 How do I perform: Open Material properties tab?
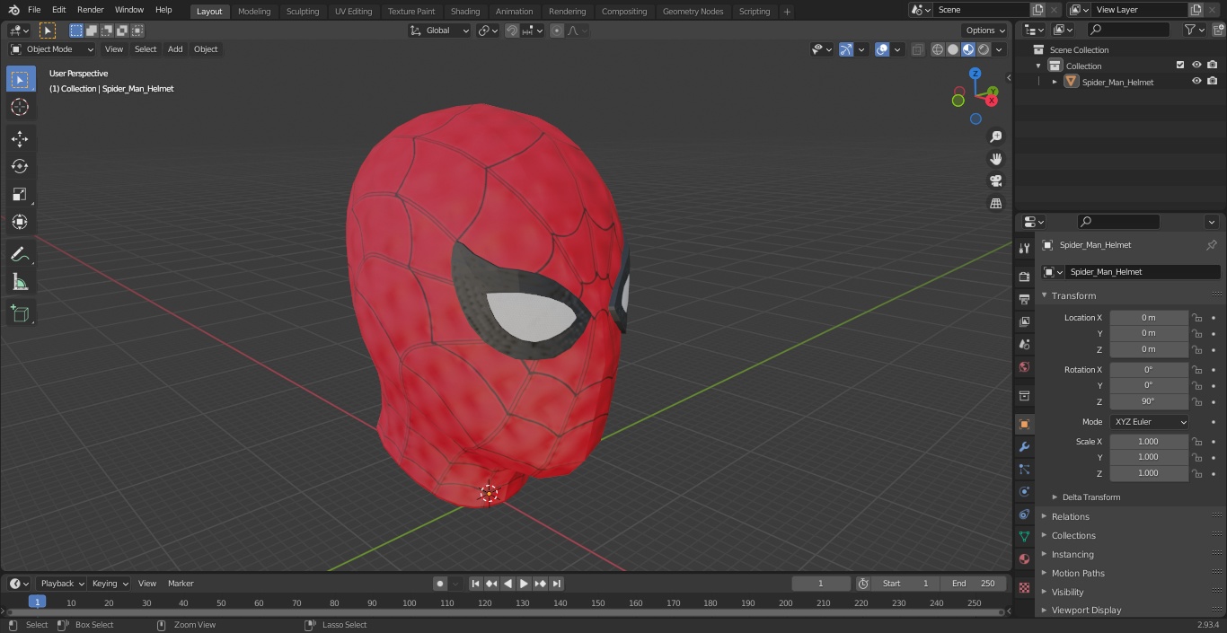(x=1024, y=558)
